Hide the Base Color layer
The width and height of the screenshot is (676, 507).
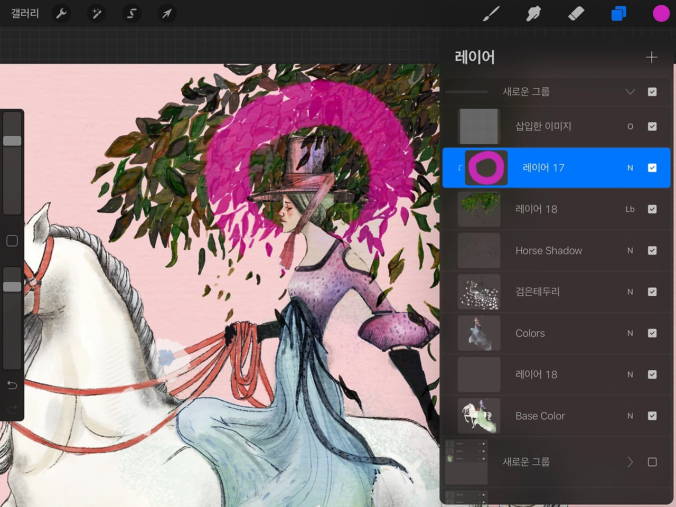pos(652,416)
